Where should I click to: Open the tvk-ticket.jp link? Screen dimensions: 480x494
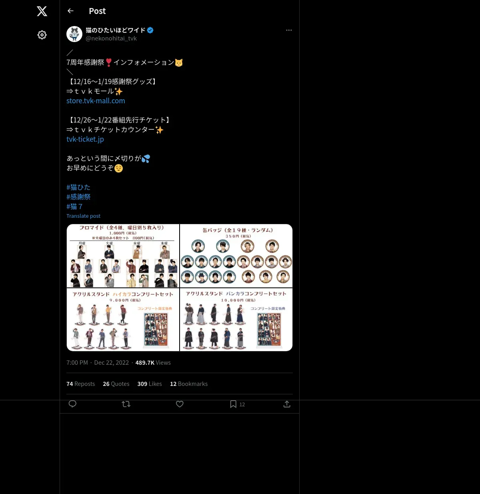tap(85, 139)
